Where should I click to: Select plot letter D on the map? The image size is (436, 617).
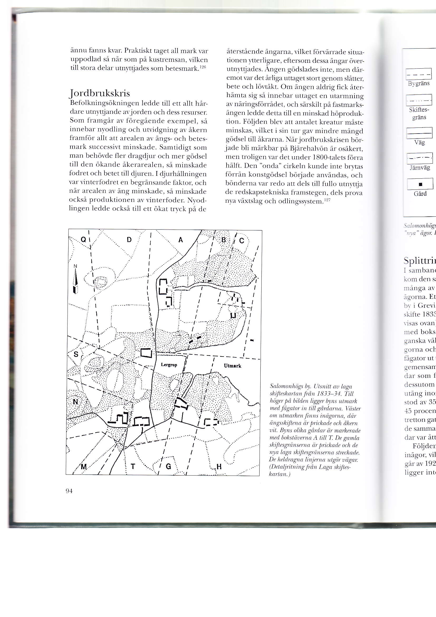click(x=129, y=240)
